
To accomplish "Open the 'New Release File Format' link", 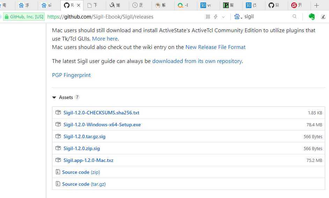I will click(215, 47).
